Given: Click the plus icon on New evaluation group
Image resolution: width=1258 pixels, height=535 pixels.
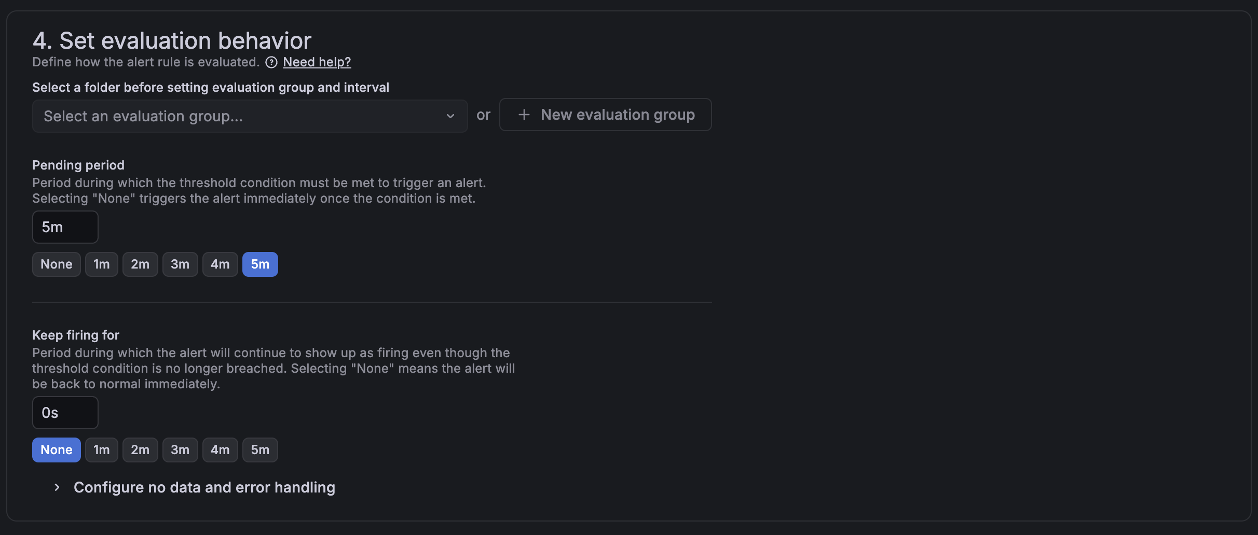Looking at the screenshot, I should (523, 115).
